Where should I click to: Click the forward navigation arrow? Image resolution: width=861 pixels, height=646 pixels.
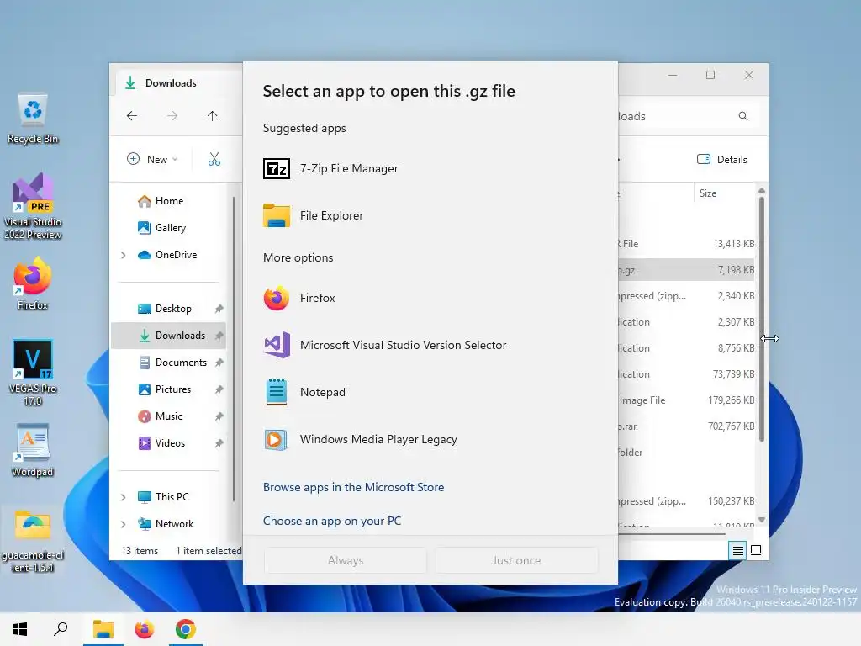[x=172, y=116]
